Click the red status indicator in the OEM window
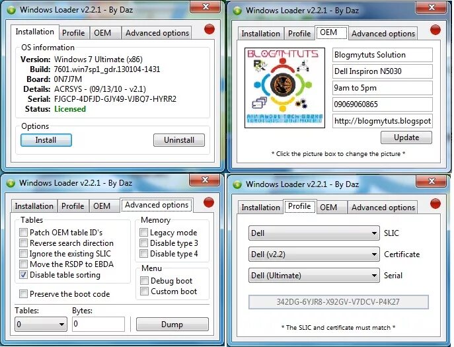Screen dimensions: 454x347 click(435, 30)
